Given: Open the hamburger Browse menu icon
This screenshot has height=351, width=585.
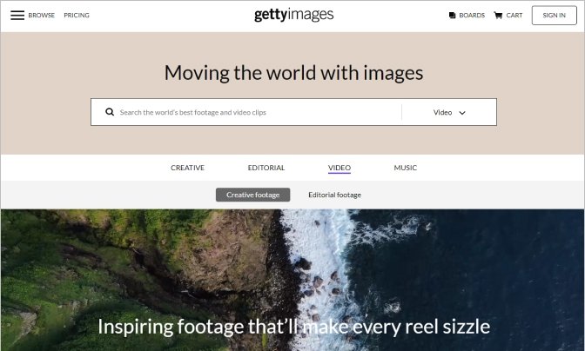Looking at the screenshot, I should click(17, 16).
